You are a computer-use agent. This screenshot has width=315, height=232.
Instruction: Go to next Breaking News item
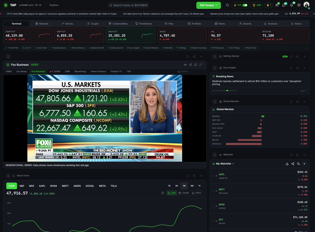(x=303, y=91)
